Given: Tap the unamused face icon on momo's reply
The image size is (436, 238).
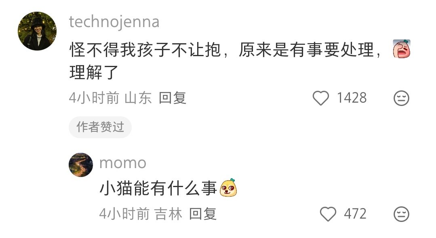Looking at the screenshot, I should tap(401, 214).
